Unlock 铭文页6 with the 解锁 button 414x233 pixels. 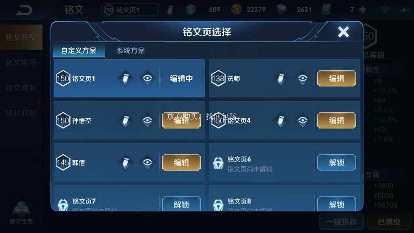point(337,162)
